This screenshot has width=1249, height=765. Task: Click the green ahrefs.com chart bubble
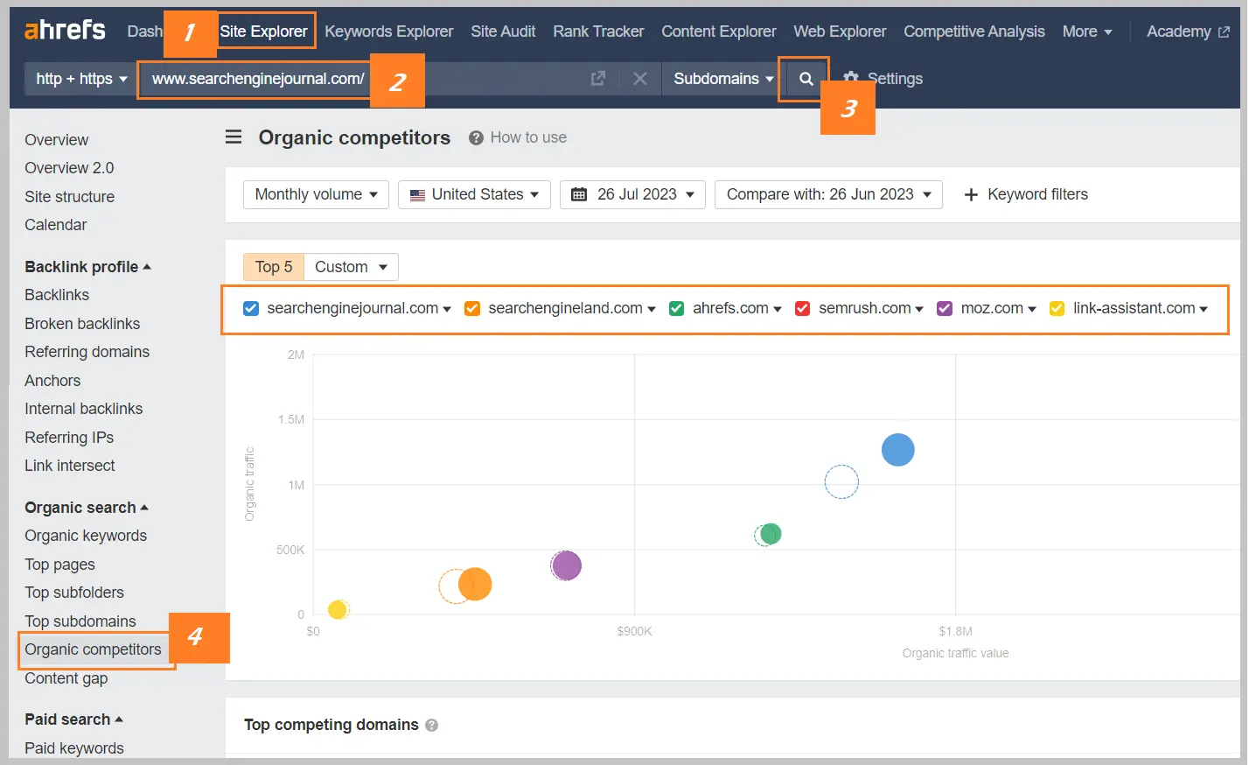(x=771, y=533)
